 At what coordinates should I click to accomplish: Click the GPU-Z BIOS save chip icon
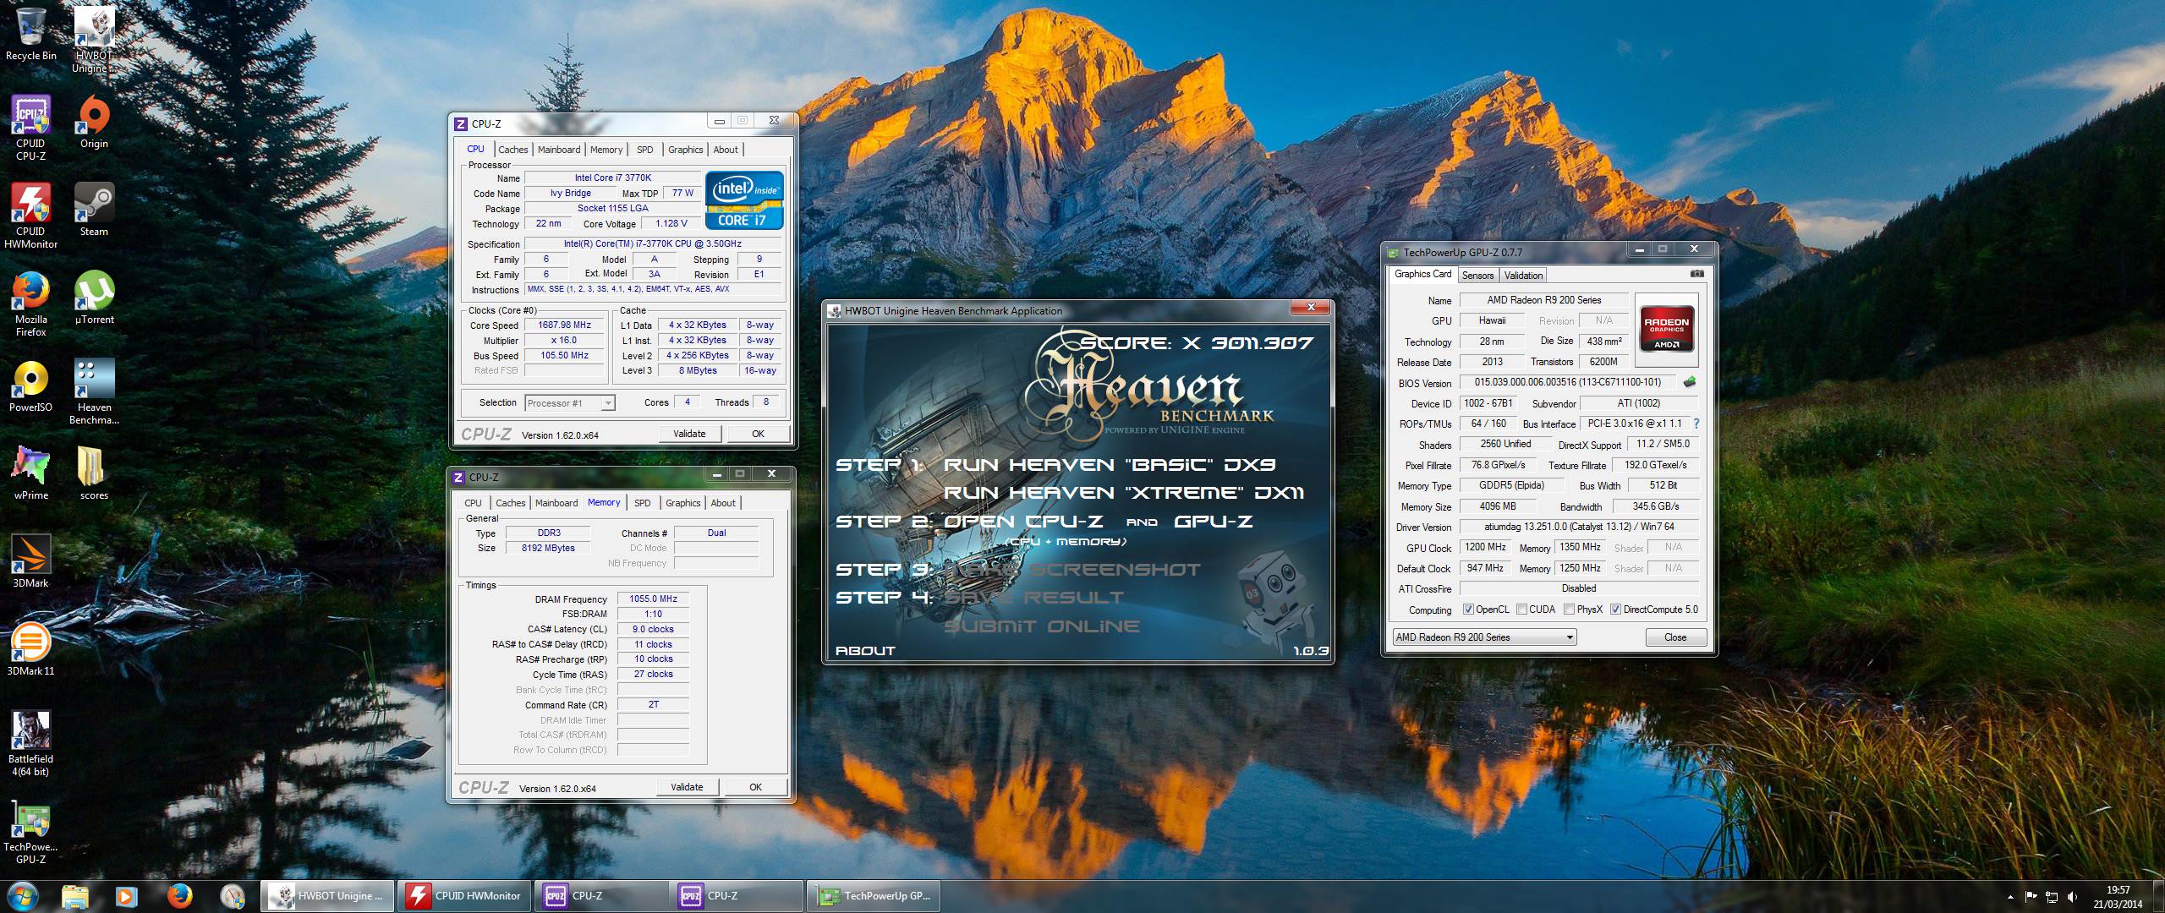coord(1690,382)
